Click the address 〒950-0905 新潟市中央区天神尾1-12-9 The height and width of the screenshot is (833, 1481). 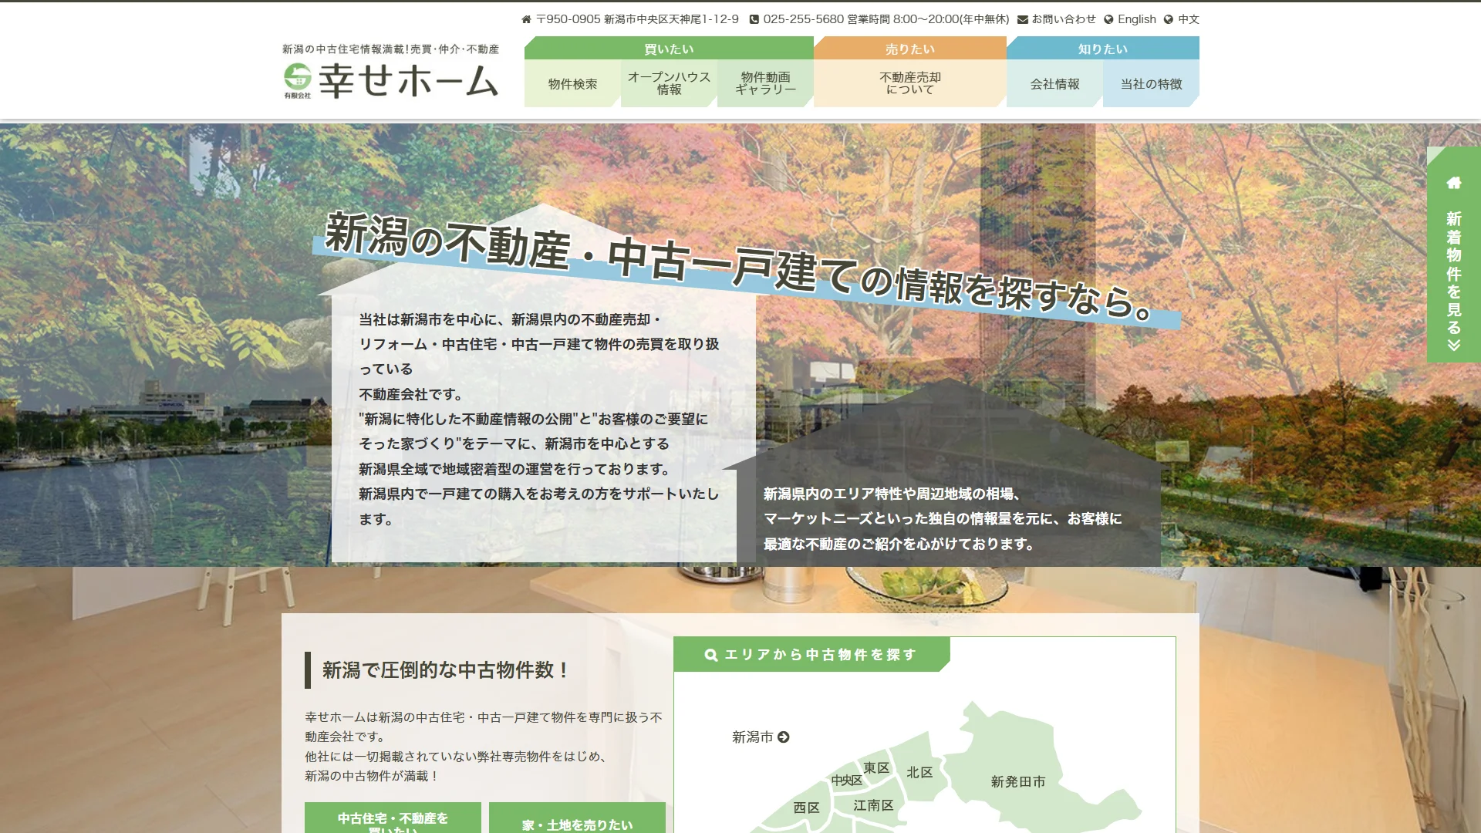[637, 19]
